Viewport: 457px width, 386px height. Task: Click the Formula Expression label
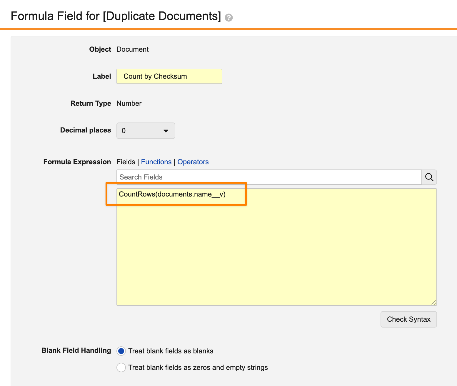pyautogui.click(x=77, y=162)
